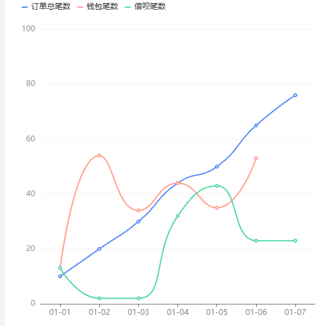Select the green data point at 01-02
Screen dimensions: 326x326
(x=99, y=298)
